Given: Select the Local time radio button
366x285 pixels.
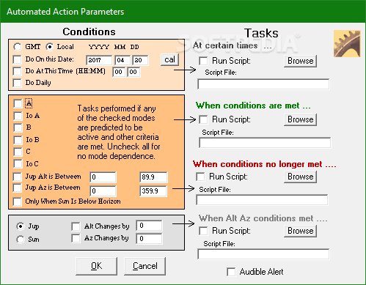Looking at the screenshot, I should click(x=50, y=47).
